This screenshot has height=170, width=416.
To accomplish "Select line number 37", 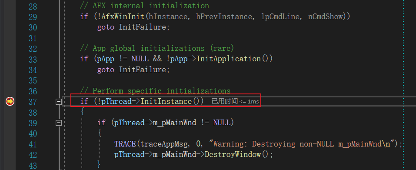I will tap(33, 102).
